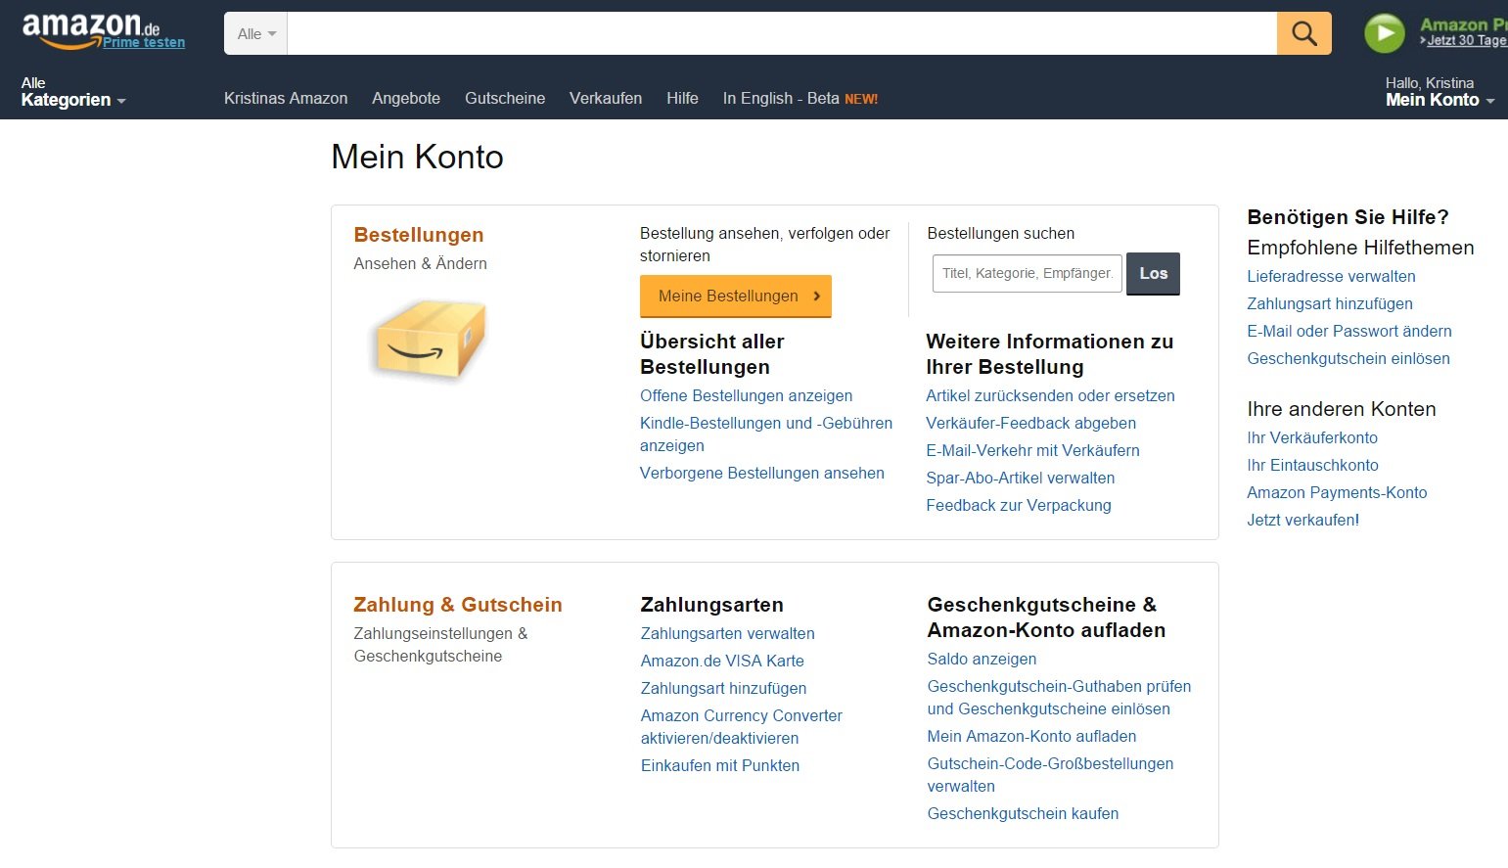Click the amazon.de logo
Screen dimensions: 1508x868
pos(90,29)
